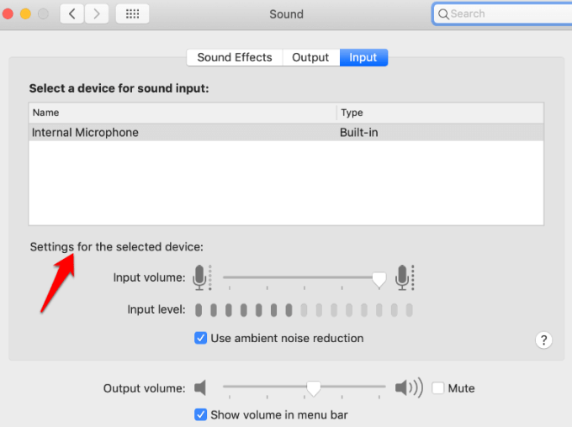The height and width of the screenshot is (427, 572).
Task: Go back with the left chevron
Action: point(72,13)
